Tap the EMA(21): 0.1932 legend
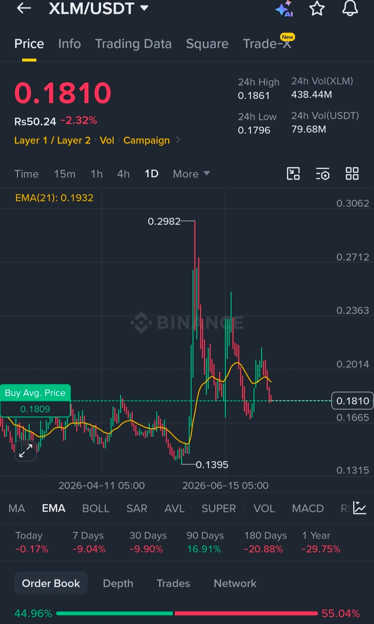 [x=54, y=198]
